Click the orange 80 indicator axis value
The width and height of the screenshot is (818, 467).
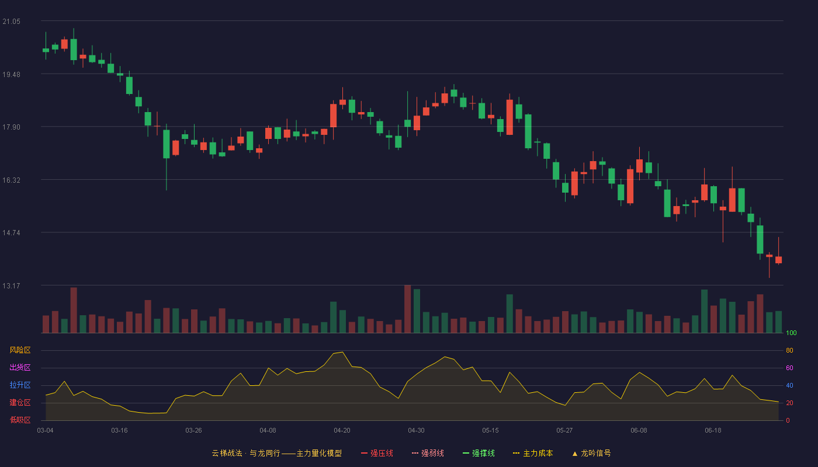pos(789,350)
